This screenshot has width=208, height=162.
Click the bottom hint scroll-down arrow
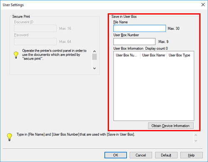point(196,141)
